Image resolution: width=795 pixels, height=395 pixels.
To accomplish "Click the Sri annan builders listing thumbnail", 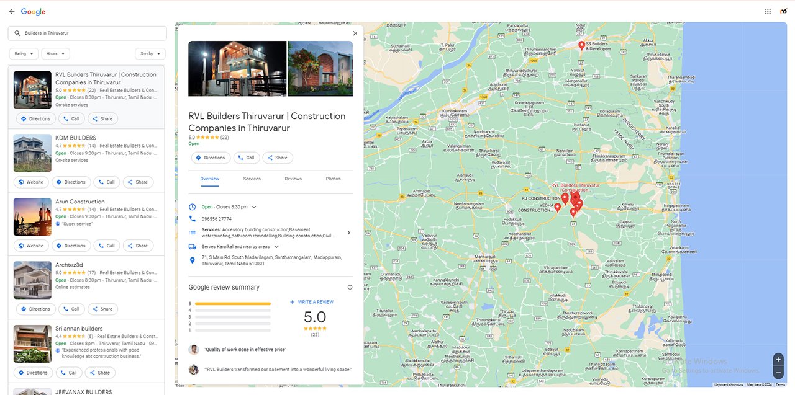I will [32, 344].
